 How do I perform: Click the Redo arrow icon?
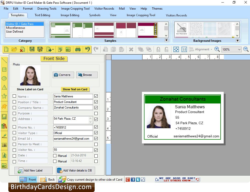96,49
